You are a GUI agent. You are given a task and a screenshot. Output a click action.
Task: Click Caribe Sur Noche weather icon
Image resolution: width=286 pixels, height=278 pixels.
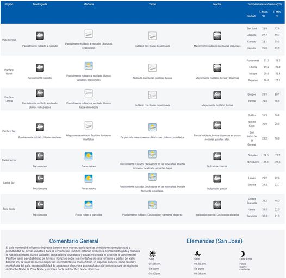(x=217, y=179)
